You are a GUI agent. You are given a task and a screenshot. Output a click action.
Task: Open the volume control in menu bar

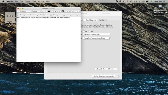(x=131, y=1)
